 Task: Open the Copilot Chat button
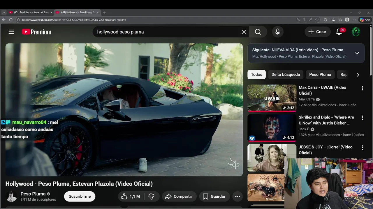(365, 20)
